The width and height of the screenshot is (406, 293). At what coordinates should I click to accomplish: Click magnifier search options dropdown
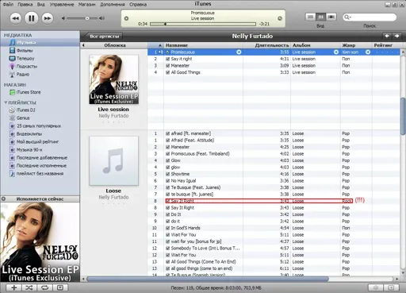[347, 17]
